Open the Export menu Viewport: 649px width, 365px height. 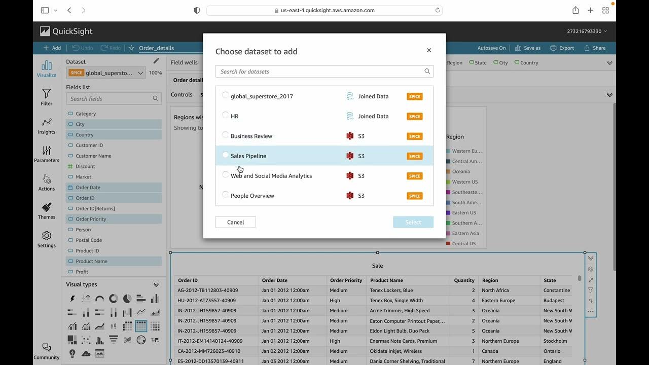point(562,48)
